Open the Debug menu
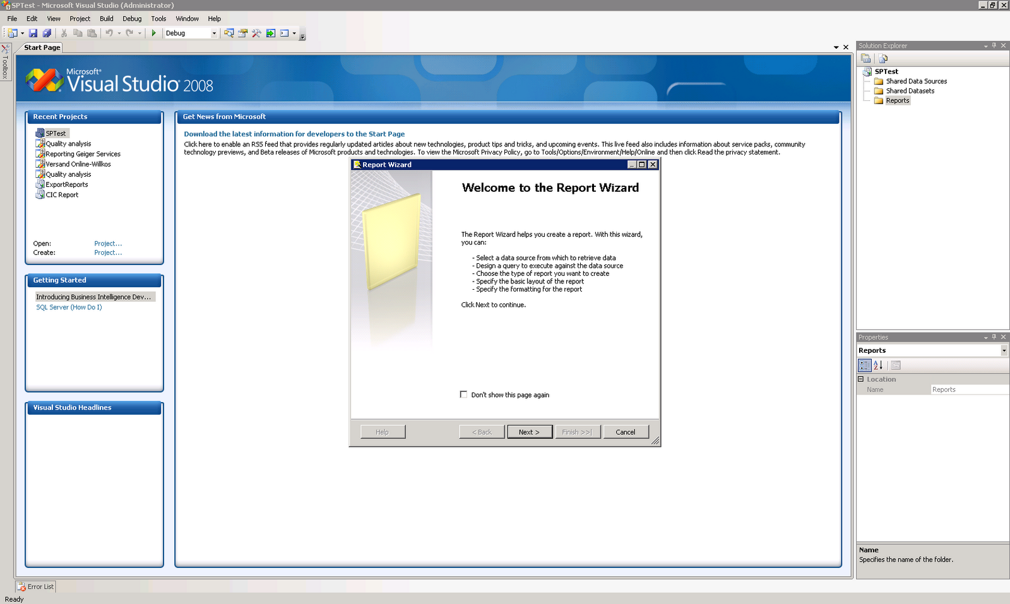This screenshot has width=1010, height=604. [132, 19]
